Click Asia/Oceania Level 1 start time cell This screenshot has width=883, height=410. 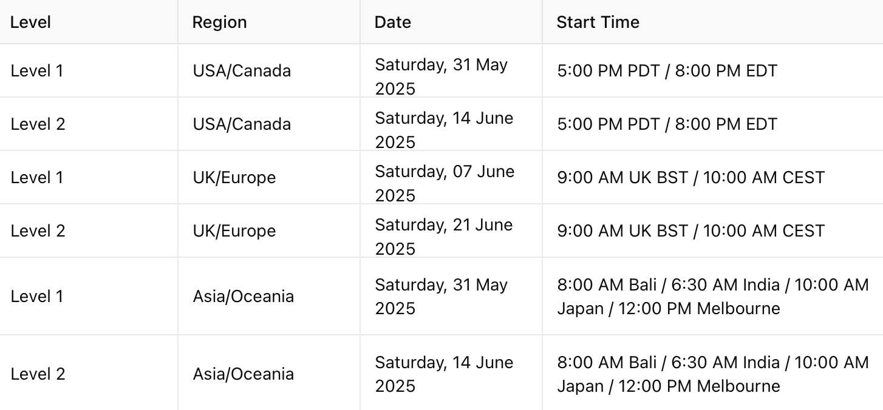pos(712,297)
